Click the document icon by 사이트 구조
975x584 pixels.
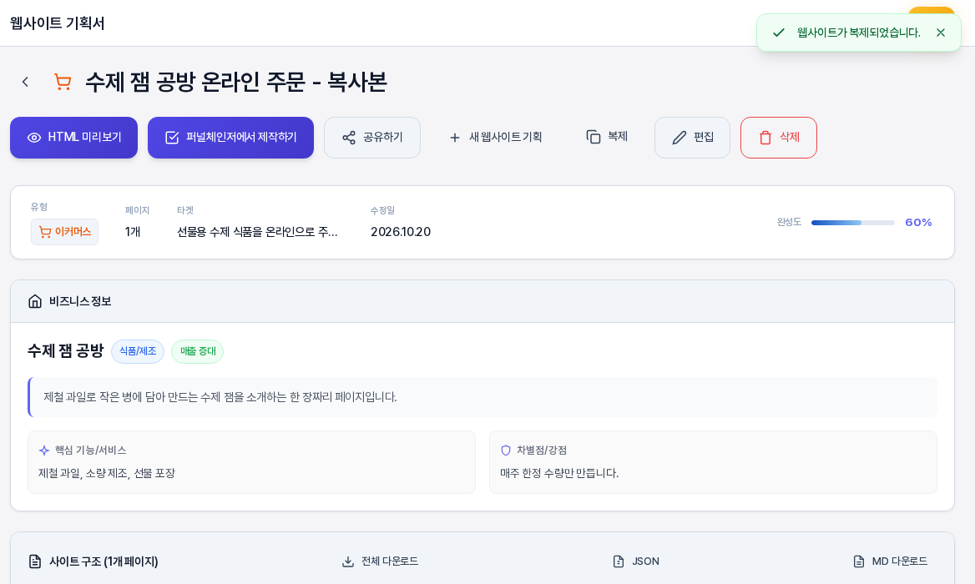(35, 561)
